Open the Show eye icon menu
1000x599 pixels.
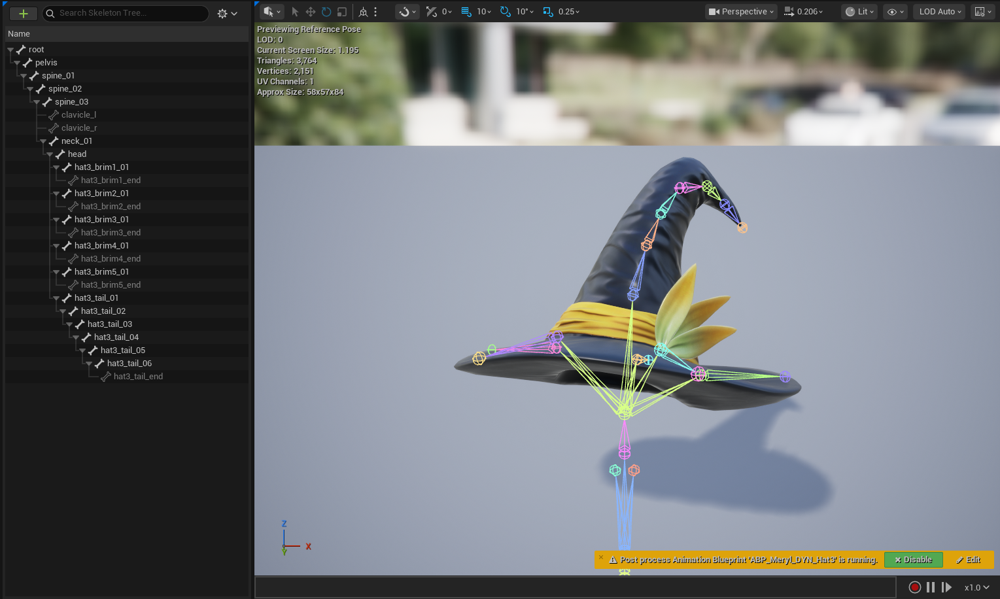coord(895,12)
